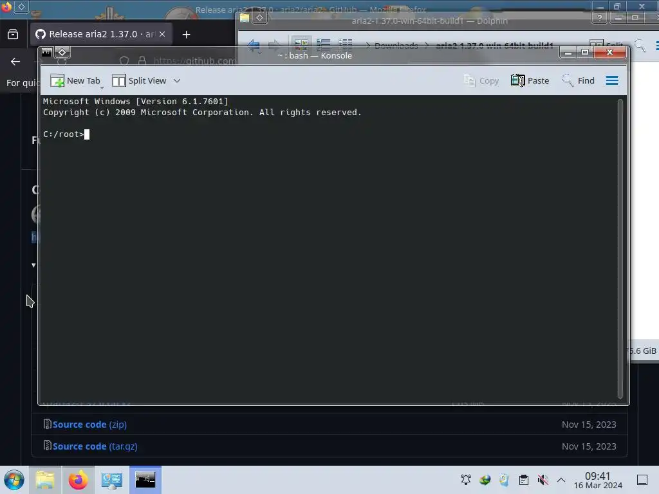Close the Konsole window
Image resolution: width=659 pixels, height=494 pixels.
[610, 53]
